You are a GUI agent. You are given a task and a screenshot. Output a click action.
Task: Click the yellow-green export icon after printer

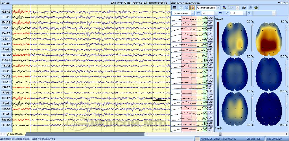click(256, 8)
